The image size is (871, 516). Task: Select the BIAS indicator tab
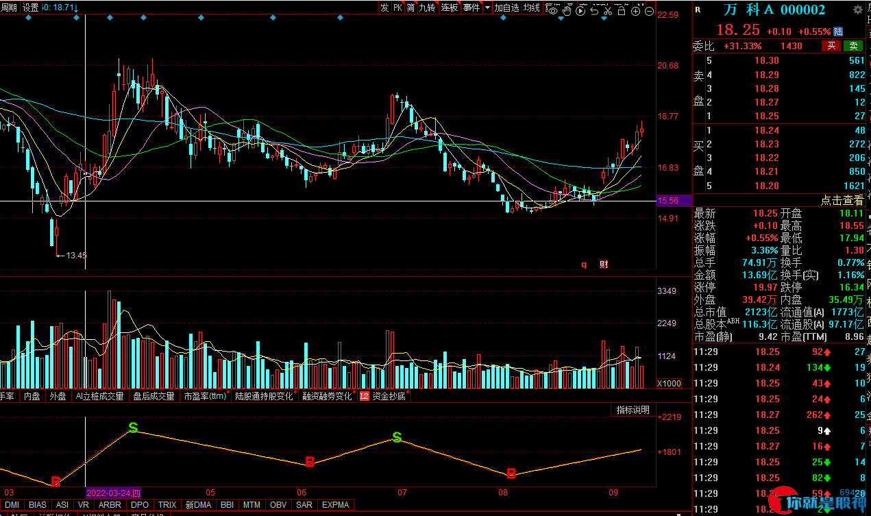38,505
